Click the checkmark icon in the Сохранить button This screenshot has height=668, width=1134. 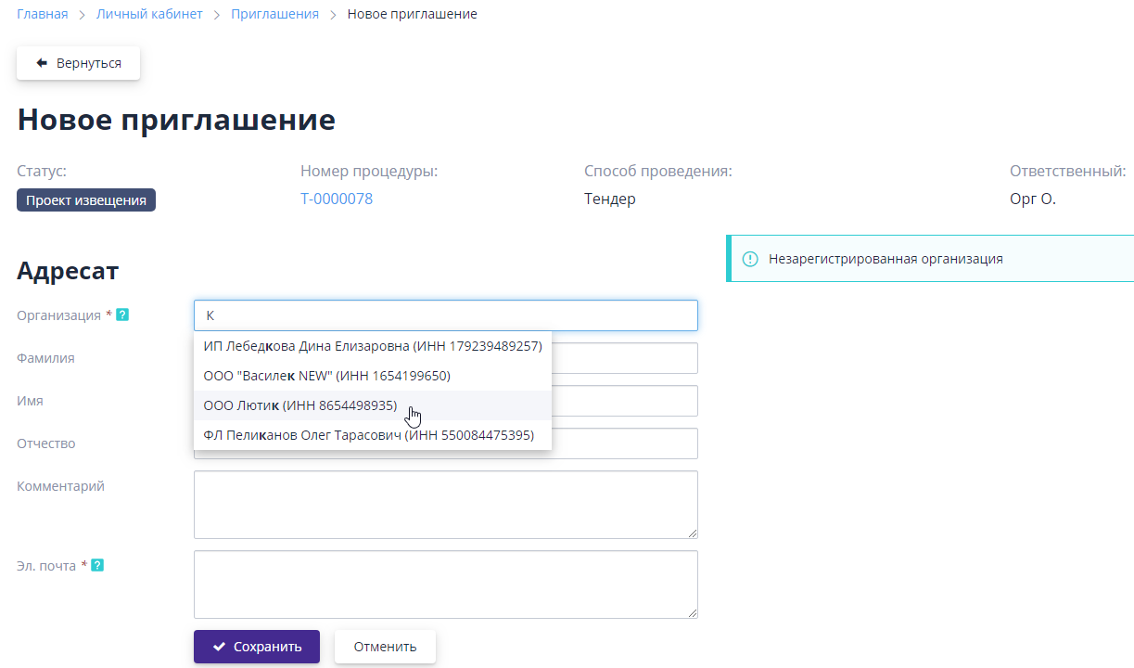[219, 647]
